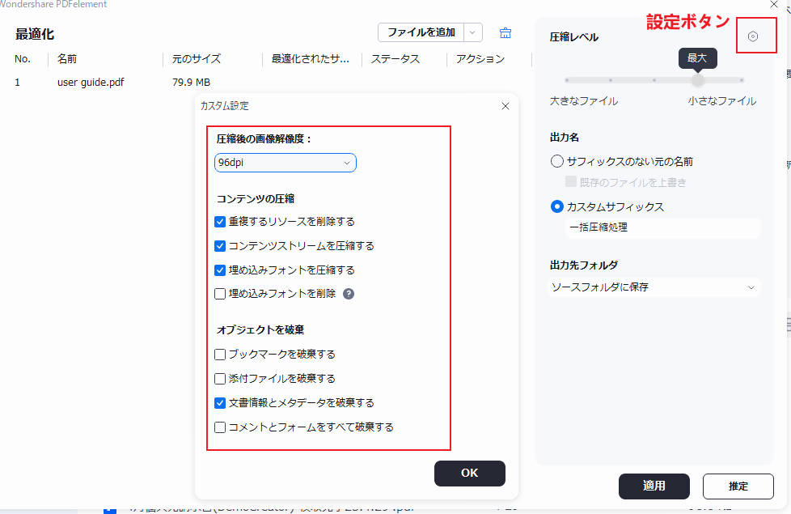
Task: Disable 文書情報とメタデータを破棄する option
Action: point(220,402)
